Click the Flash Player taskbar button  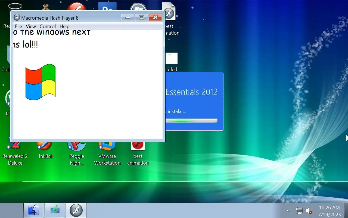pos(76,210)
